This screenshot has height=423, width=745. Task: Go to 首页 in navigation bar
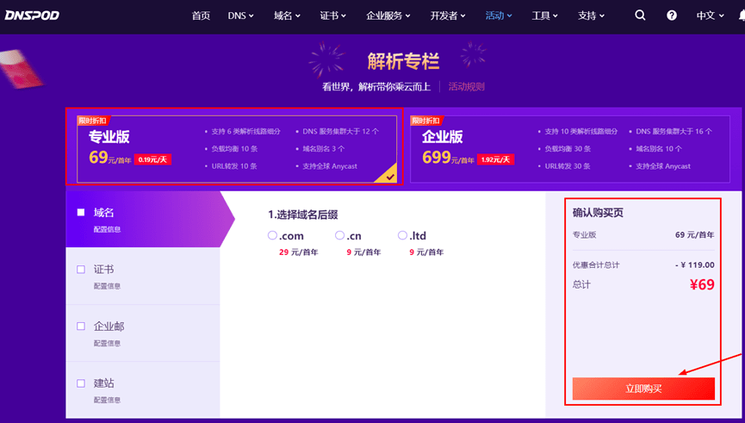click(201, 16)
